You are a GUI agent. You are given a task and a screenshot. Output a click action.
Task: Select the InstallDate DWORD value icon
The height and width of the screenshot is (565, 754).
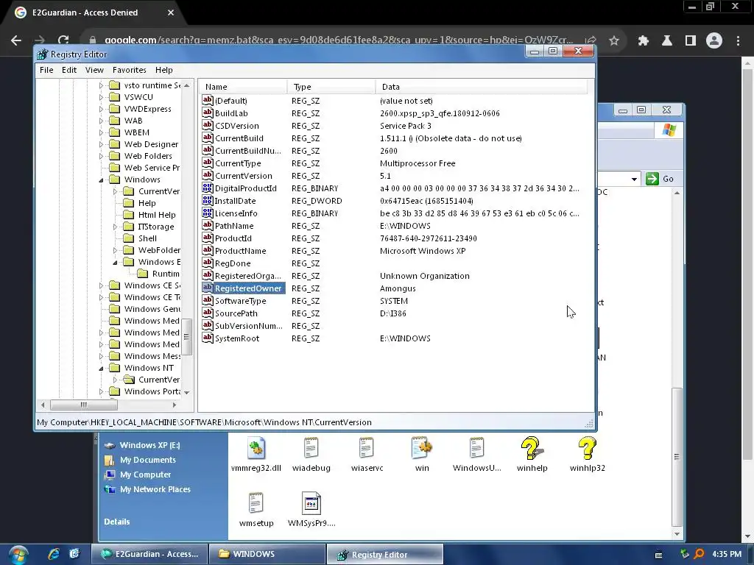coord(207,200)
